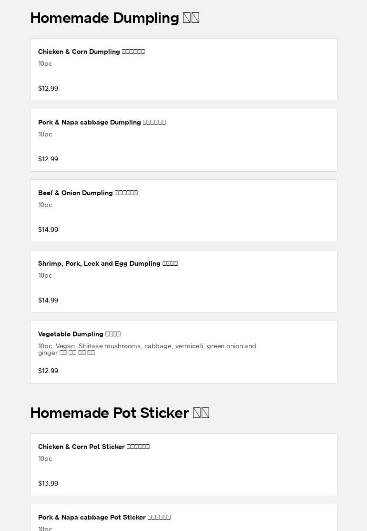
Task: Select the Chicken & Corn Pot Sticker title
Action: coord(93,447)
